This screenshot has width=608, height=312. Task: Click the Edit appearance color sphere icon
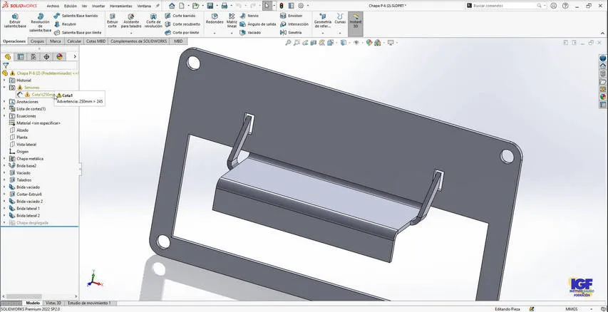[x=369, y=43]
